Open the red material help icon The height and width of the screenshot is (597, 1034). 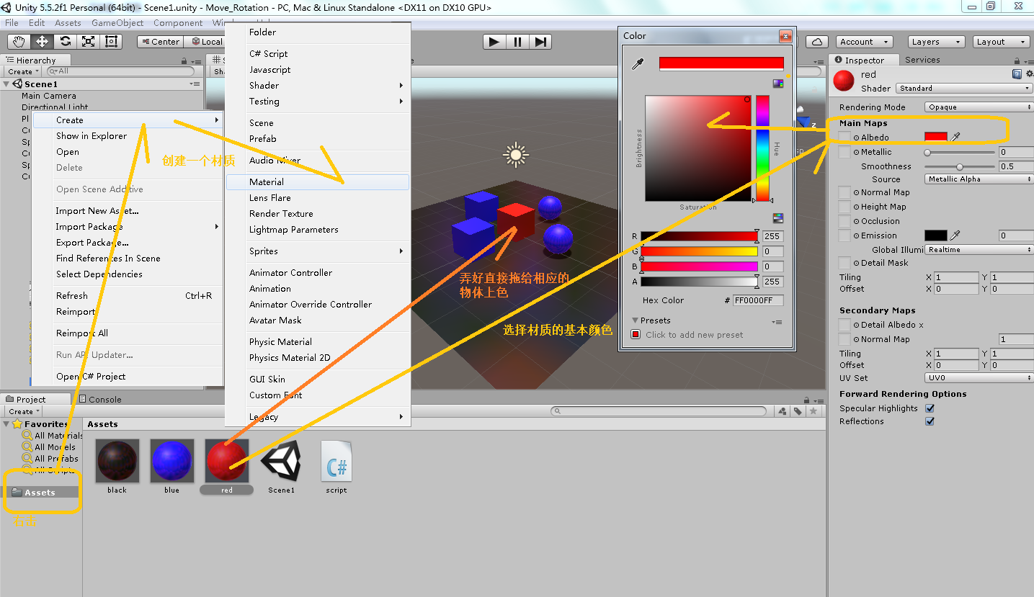[x=1017, y=74]
